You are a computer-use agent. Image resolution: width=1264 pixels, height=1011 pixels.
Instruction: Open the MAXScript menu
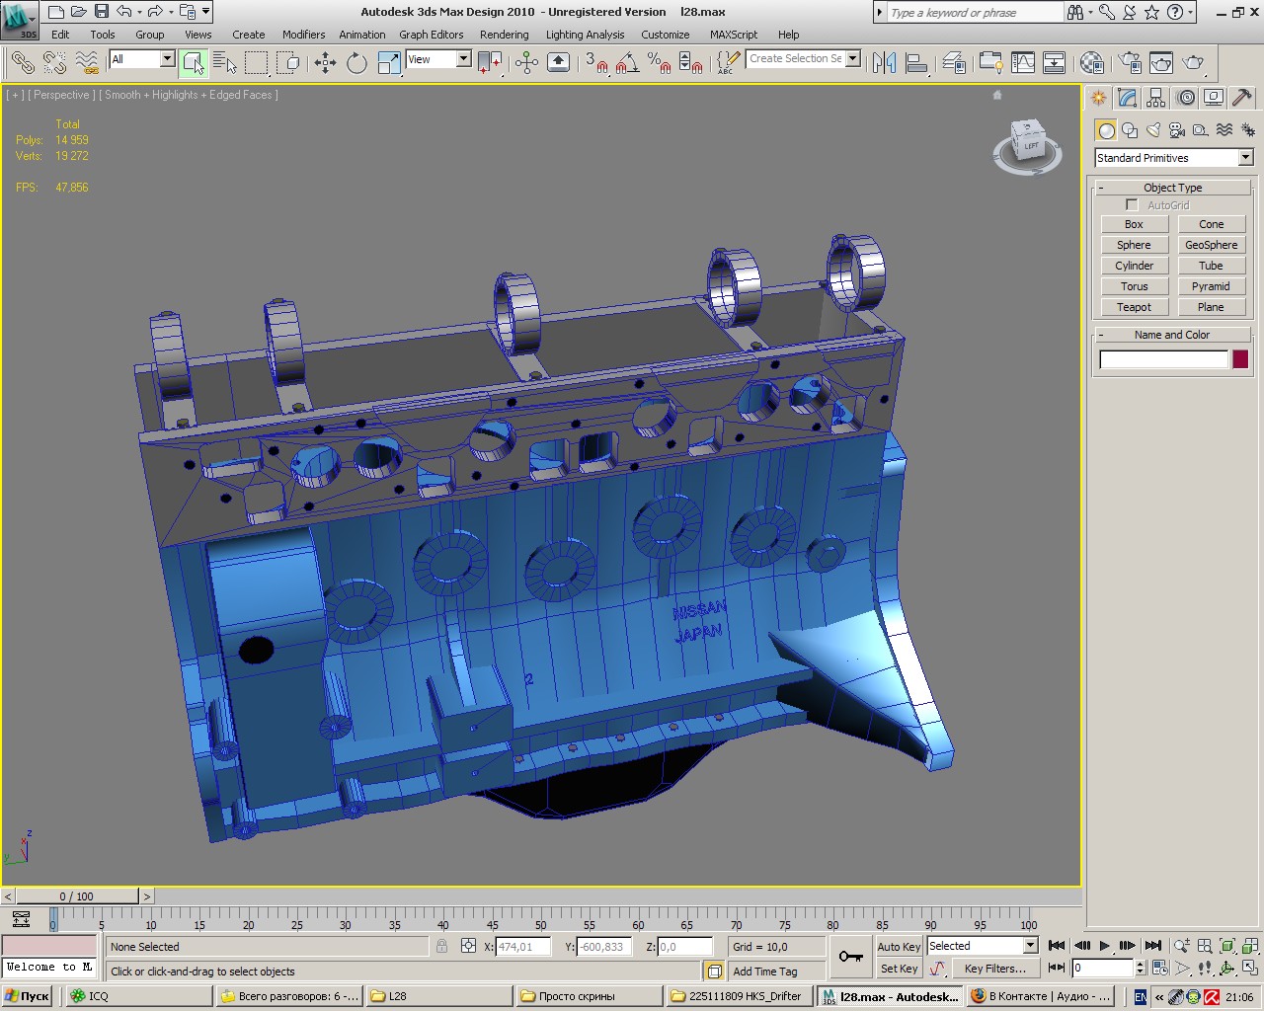tap(734, 35)
